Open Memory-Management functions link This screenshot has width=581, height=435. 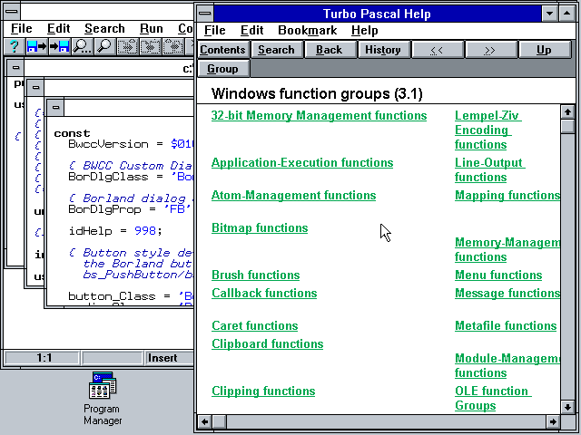point(507,250)
